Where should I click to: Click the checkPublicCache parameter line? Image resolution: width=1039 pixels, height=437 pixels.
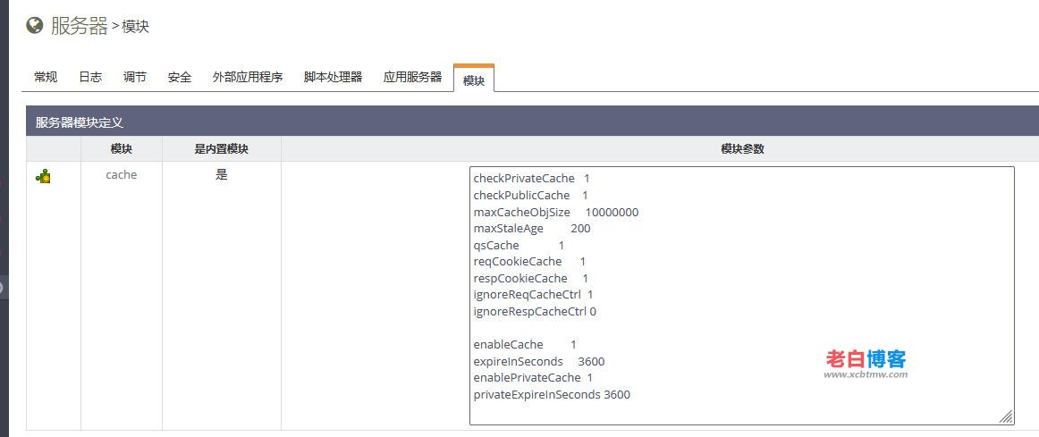point(531,196)
